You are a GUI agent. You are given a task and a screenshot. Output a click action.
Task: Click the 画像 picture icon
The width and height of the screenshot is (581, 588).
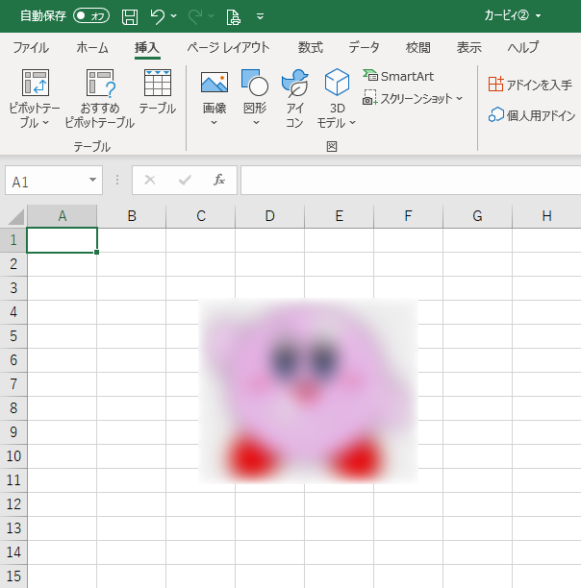coord(215,82)
